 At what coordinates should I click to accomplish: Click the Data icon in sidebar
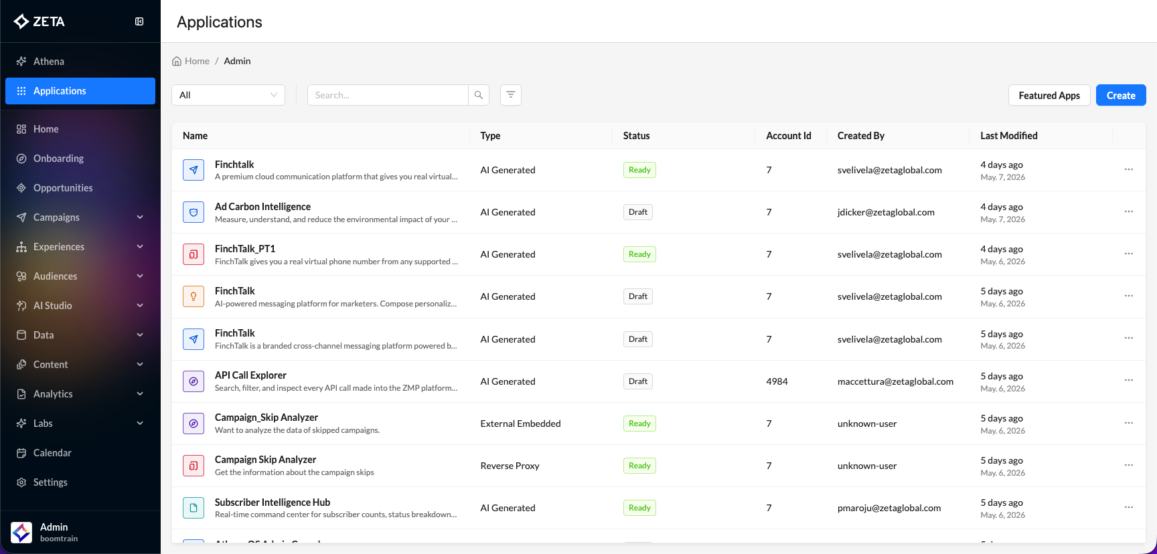coord(21,335)
